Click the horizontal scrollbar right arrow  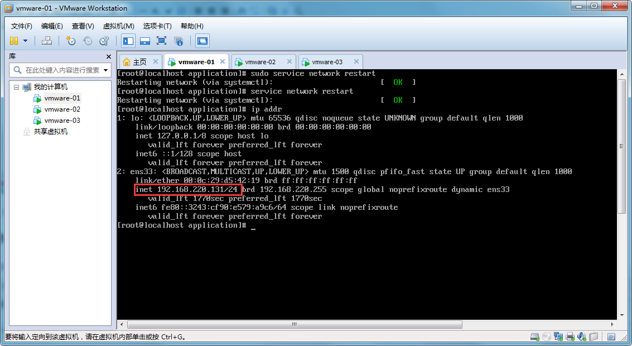(x=612, y=324)
